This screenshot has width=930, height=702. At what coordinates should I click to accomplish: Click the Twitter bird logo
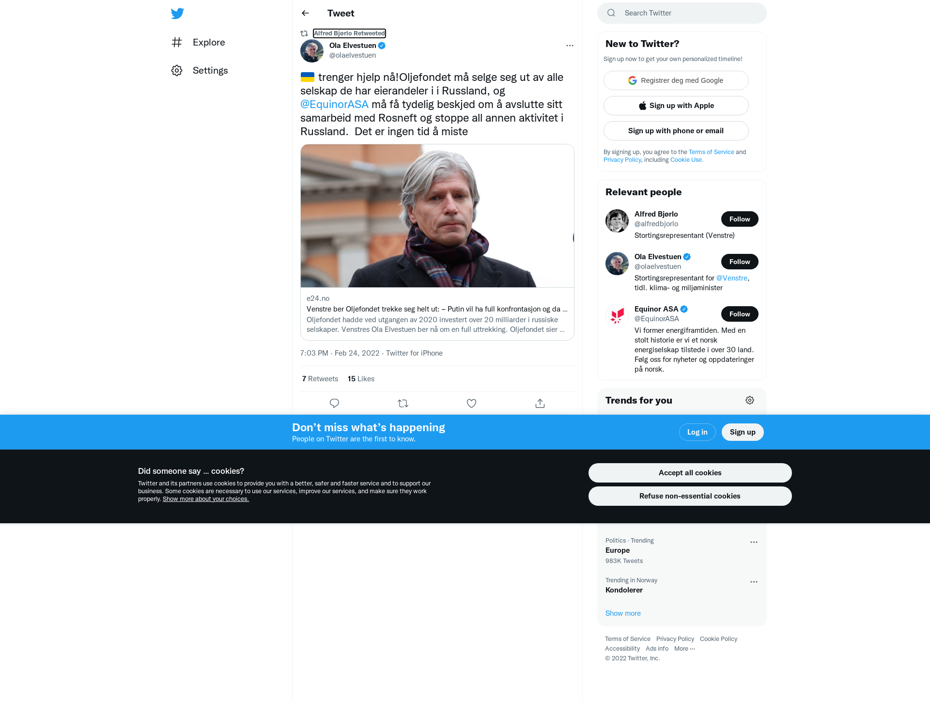pyautogui.click(x=177, y=13)
